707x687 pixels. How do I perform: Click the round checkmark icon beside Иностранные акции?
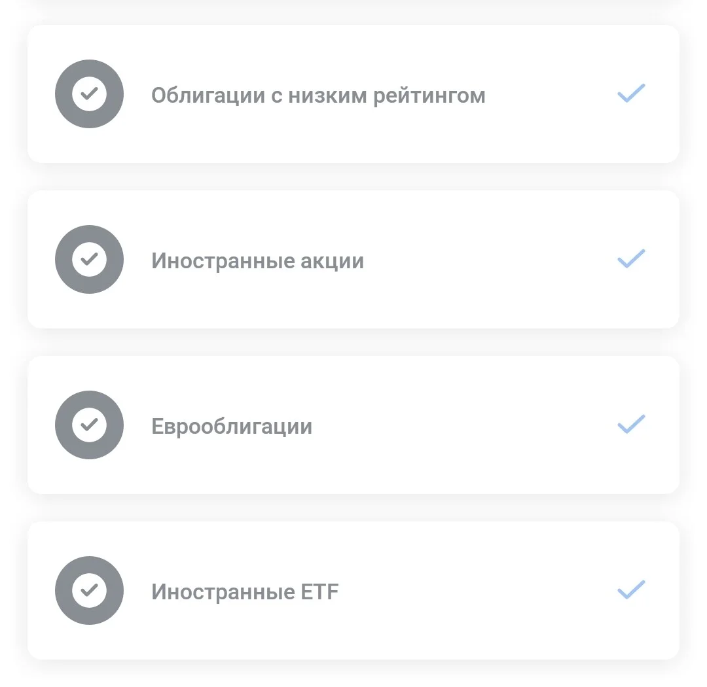[x=89, y=259]
